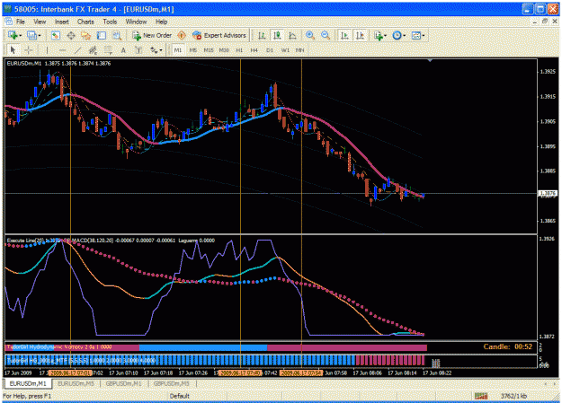Switch to the GBPUSDm,M1 chart tab
The image size is (562, 403).
point(124,383)
